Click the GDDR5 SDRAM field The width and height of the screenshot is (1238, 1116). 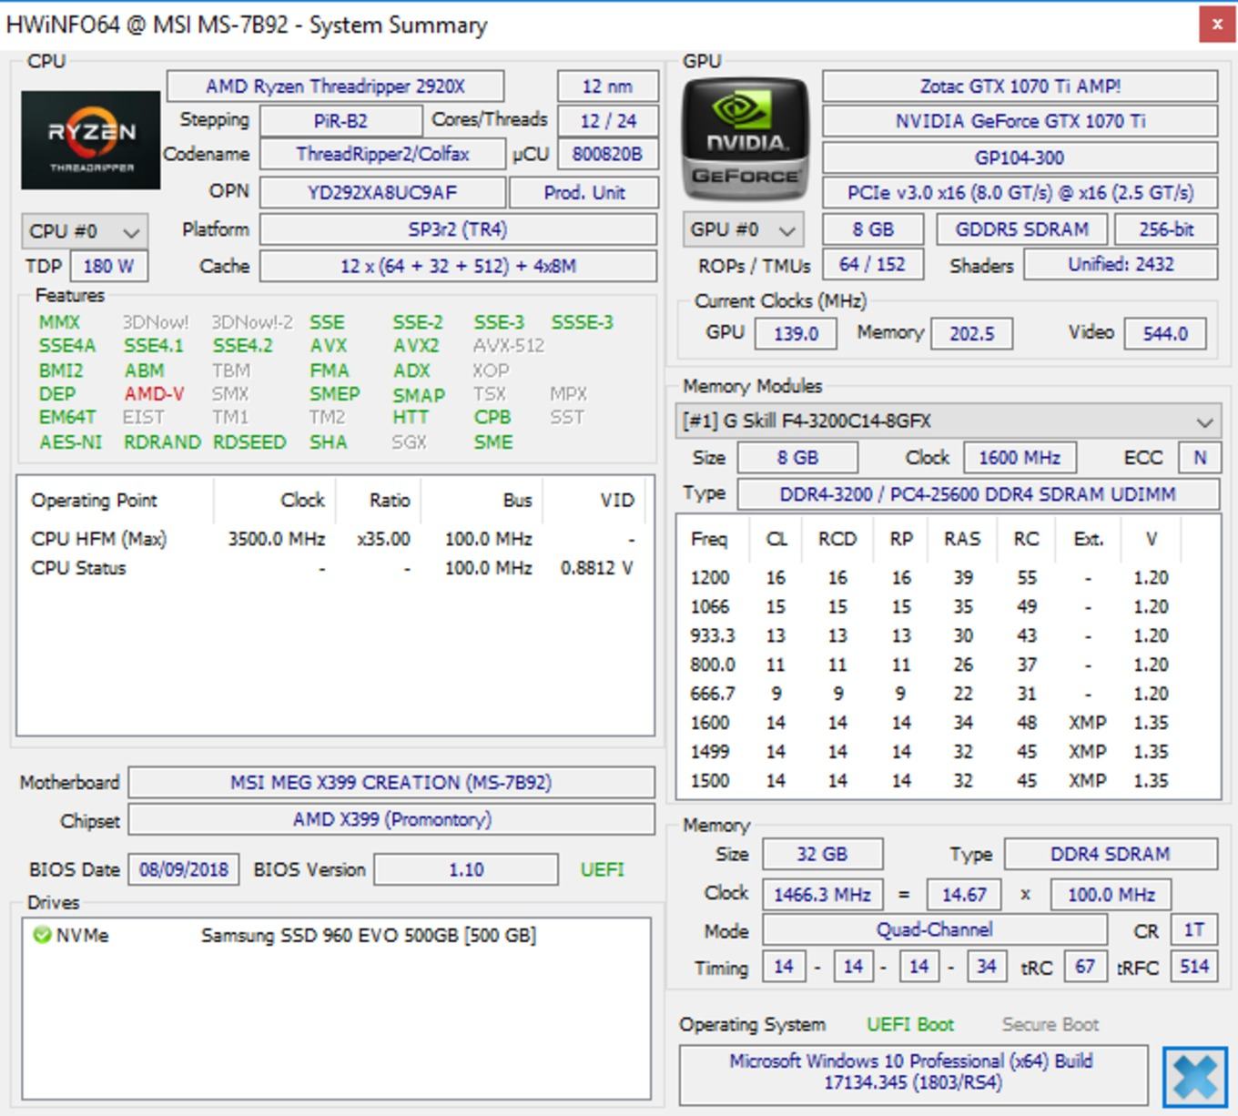1021,229
